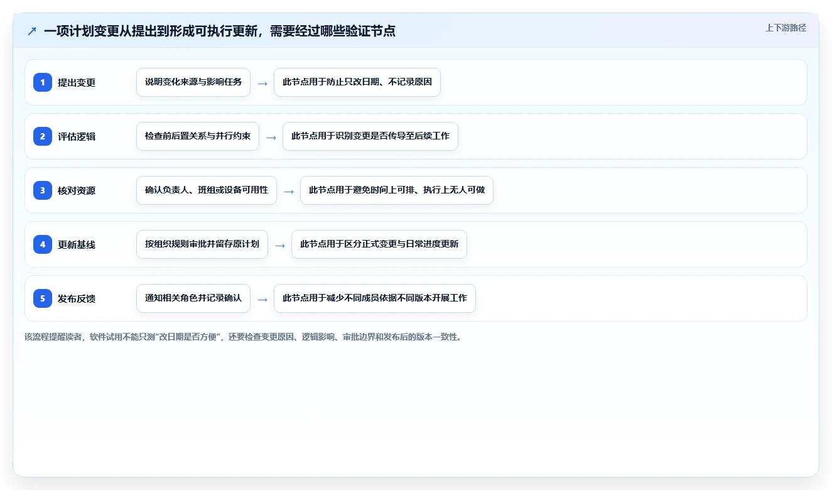This screenshot has width=832, height=490.
Task: Click the 识别变更是否传导至后续工作 box
Action: click(x=370, y=136)
